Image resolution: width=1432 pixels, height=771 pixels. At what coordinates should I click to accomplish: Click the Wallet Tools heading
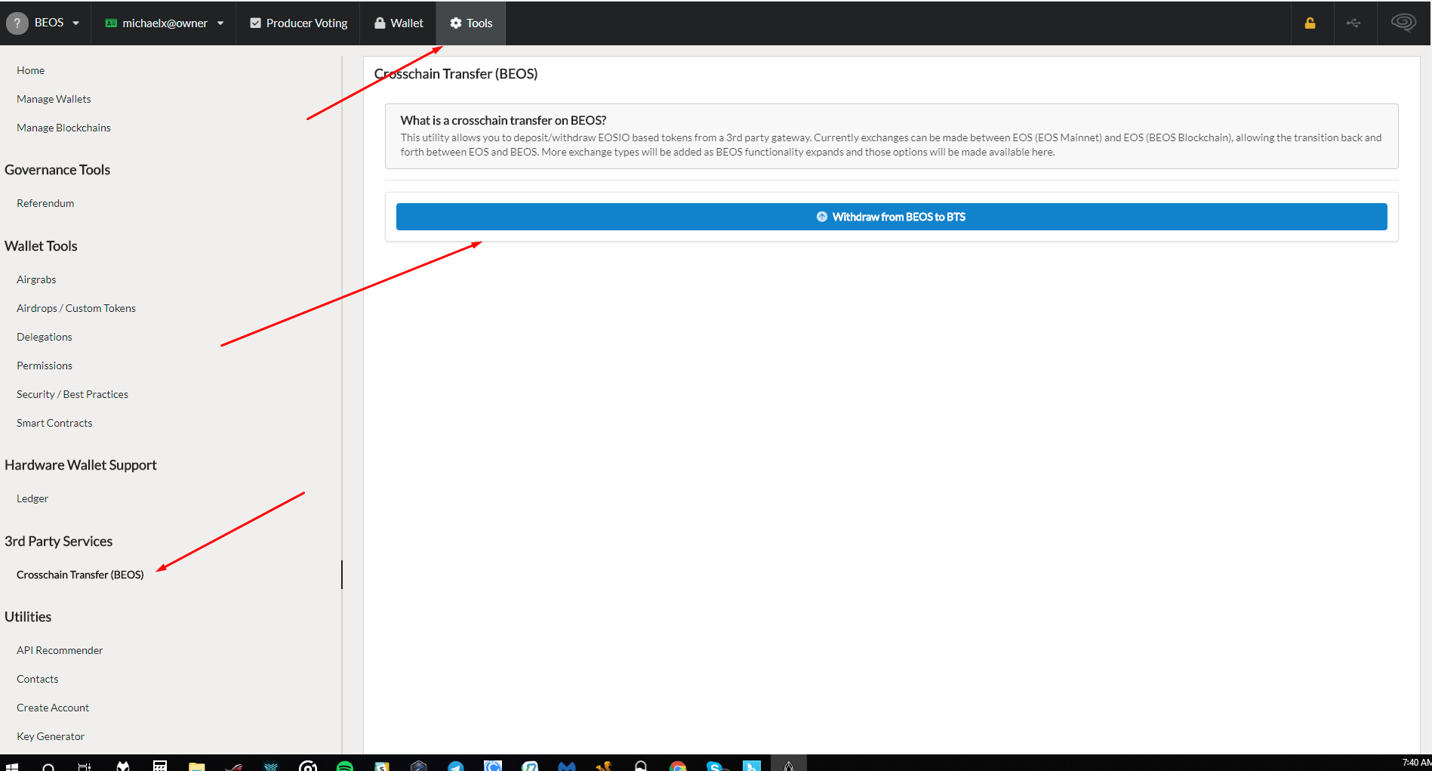41,246
